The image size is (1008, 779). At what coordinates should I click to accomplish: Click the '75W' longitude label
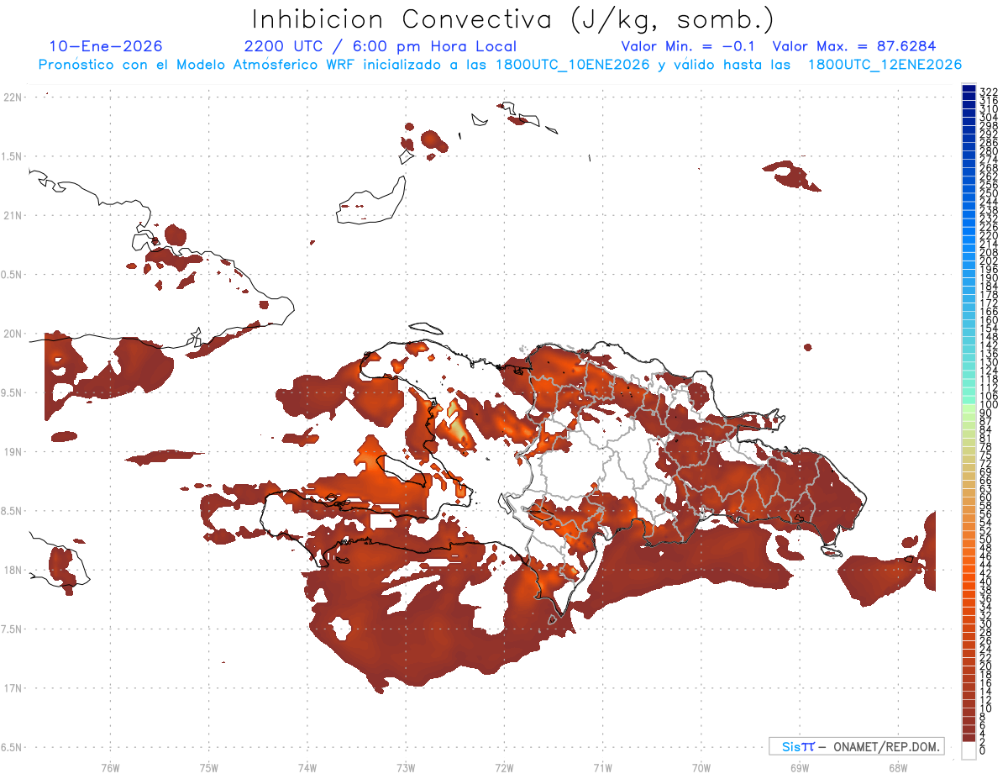(x=209, y=767)
